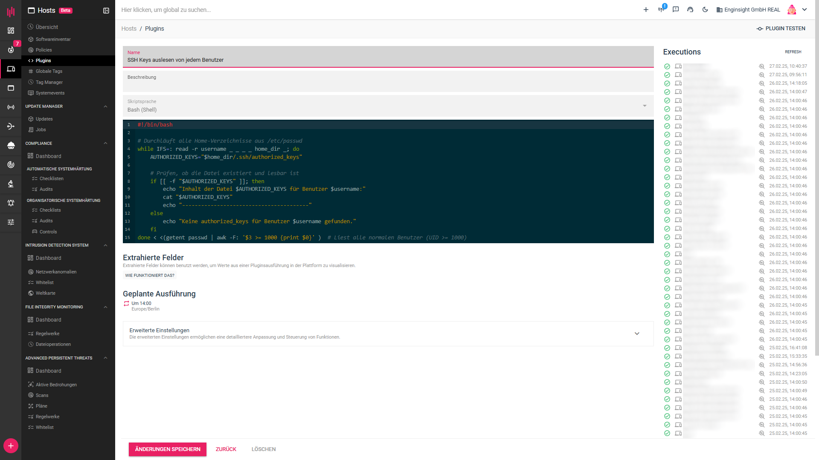Open the user account dropdown chevron
Screen dimensions: 819x460
pos(804,10)
